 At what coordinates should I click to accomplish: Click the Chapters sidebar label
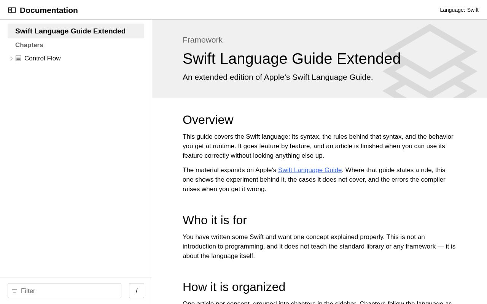(29, 45)
